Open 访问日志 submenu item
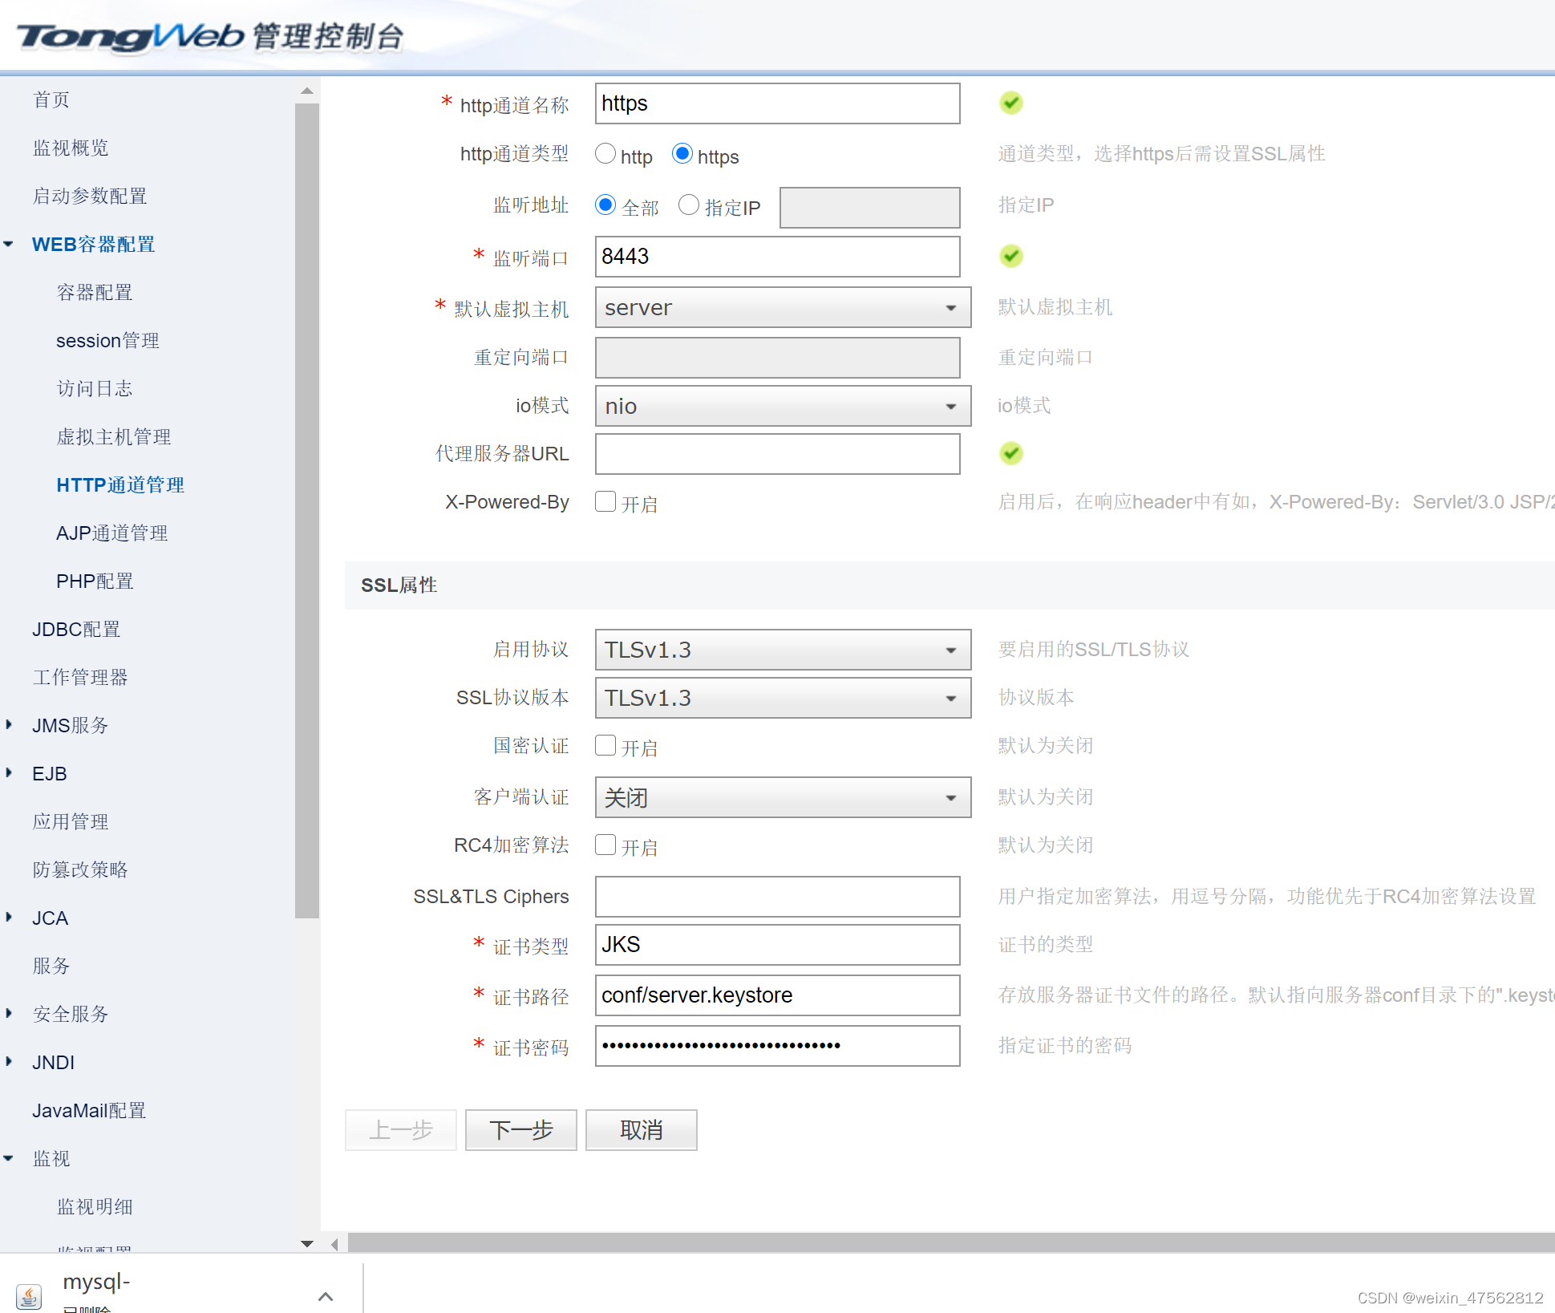The image size is (1555, 1313). [x=95, y=388]
